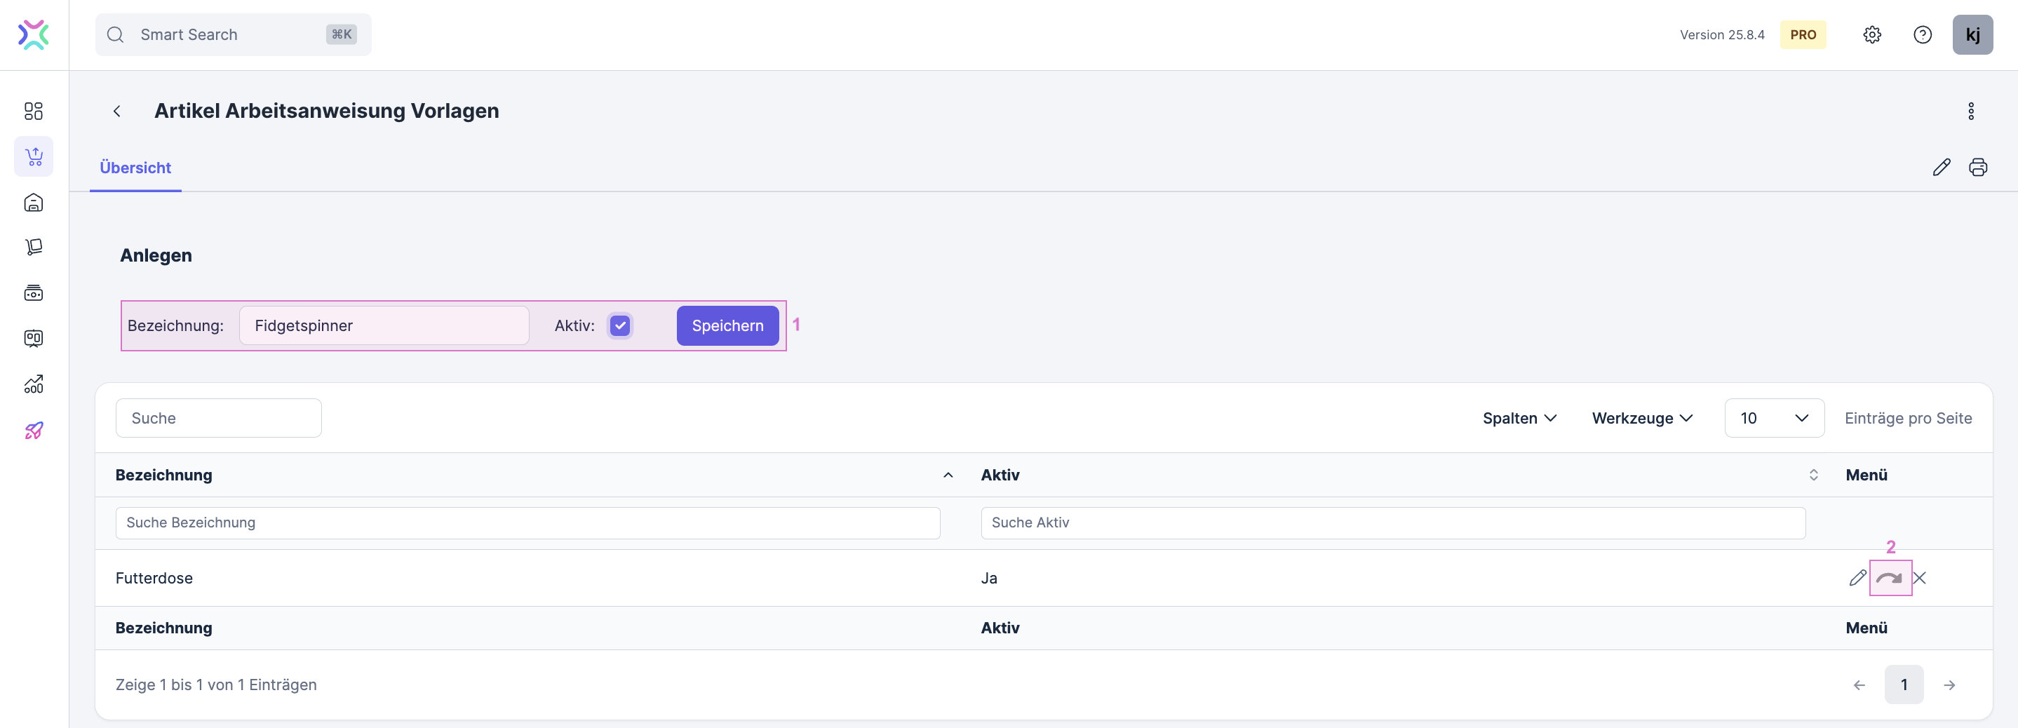Select page 1 in pagination
The width and height of the screenshot is (2018, 728).
tap(1903, 685)
